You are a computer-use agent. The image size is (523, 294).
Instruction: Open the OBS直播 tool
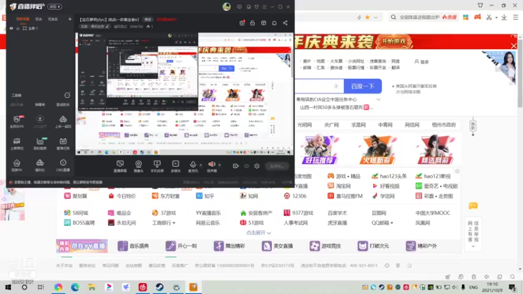point(63,165)
